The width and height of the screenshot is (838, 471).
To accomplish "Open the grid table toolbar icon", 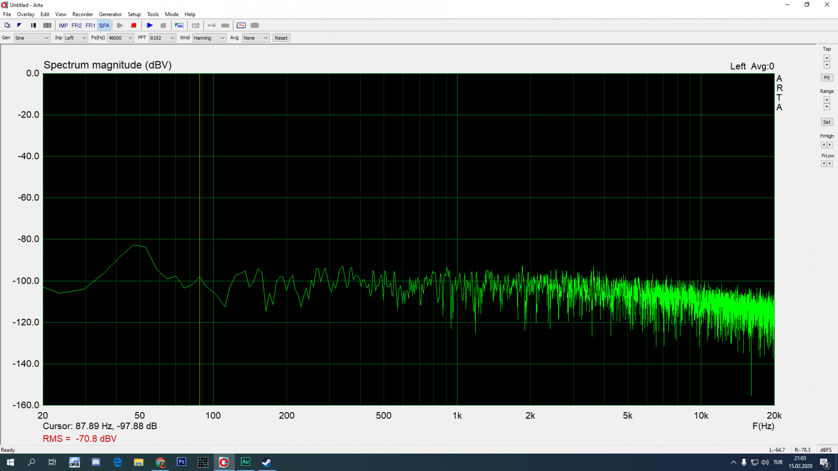I will click(x=47, y=25).
